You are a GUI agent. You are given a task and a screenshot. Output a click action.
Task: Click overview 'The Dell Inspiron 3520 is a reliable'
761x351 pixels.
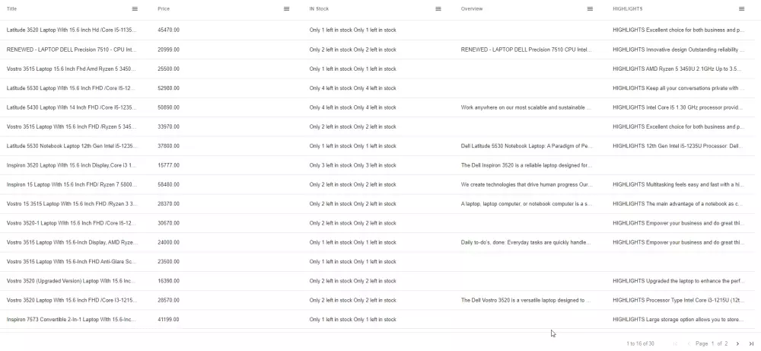tap(527, 165)
